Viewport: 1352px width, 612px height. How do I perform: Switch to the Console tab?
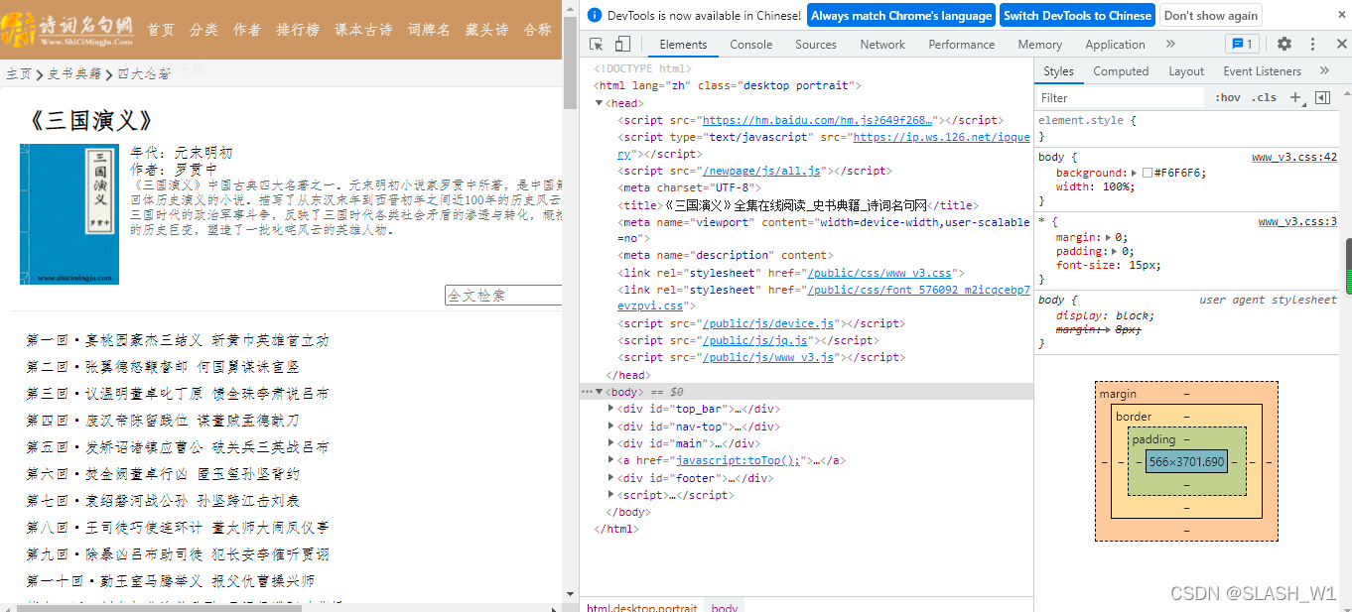coord(751,44)
